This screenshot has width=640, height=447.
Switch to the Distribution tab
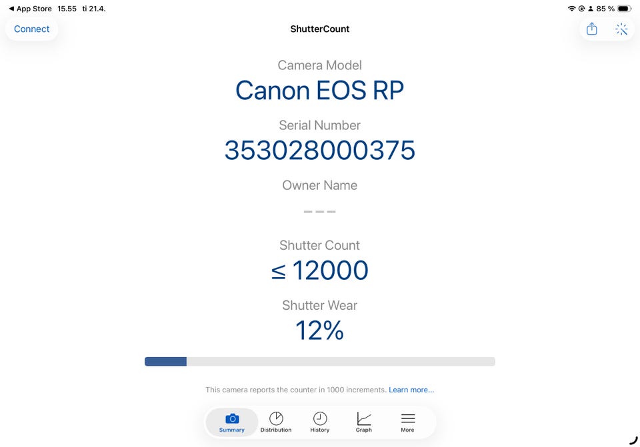click(x=276, y=422)
